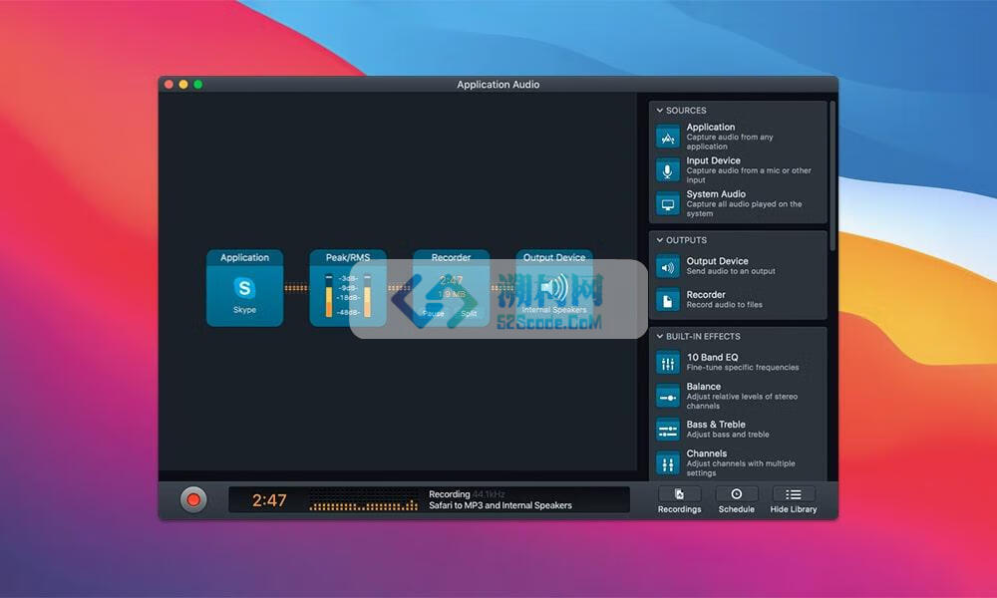This screenshot has width=997, height=598.
Task: Choose the 10 Band EQ effect icon
Action: click(x=667, y=363)
